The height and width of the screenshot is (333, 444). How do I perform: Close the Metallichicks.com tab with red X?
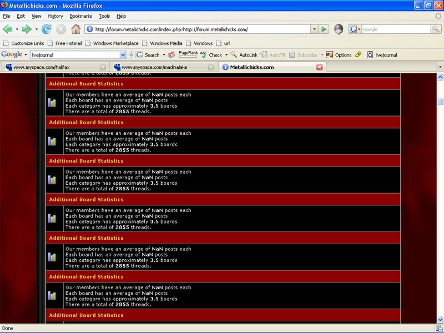click(x=320, y=67)
